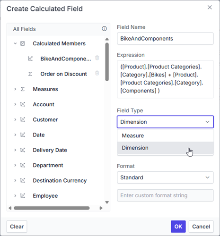
Task: Expand the Employee node
Action: (15, 196)
